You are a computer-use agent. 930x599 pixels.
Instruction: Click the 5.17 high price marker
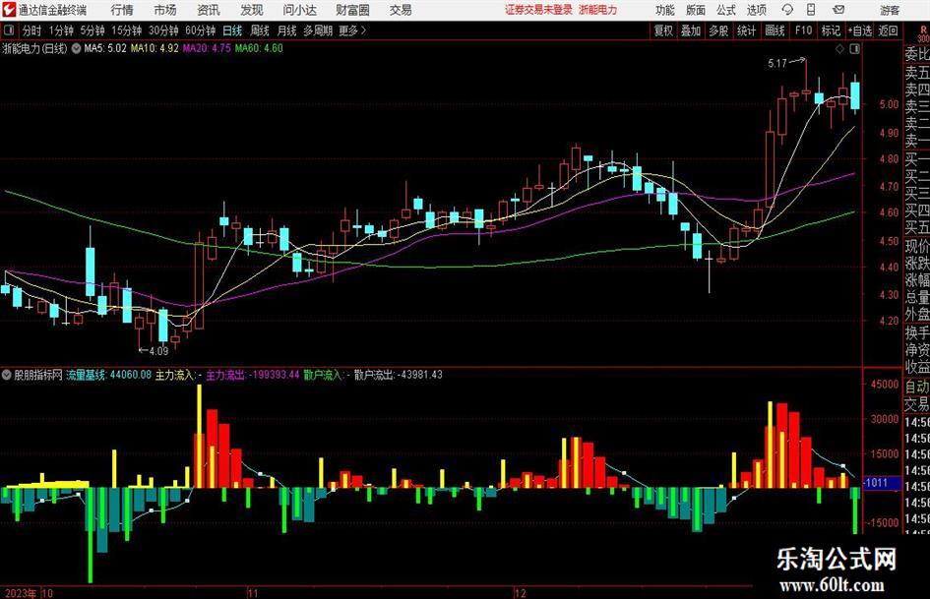(777, 64)
